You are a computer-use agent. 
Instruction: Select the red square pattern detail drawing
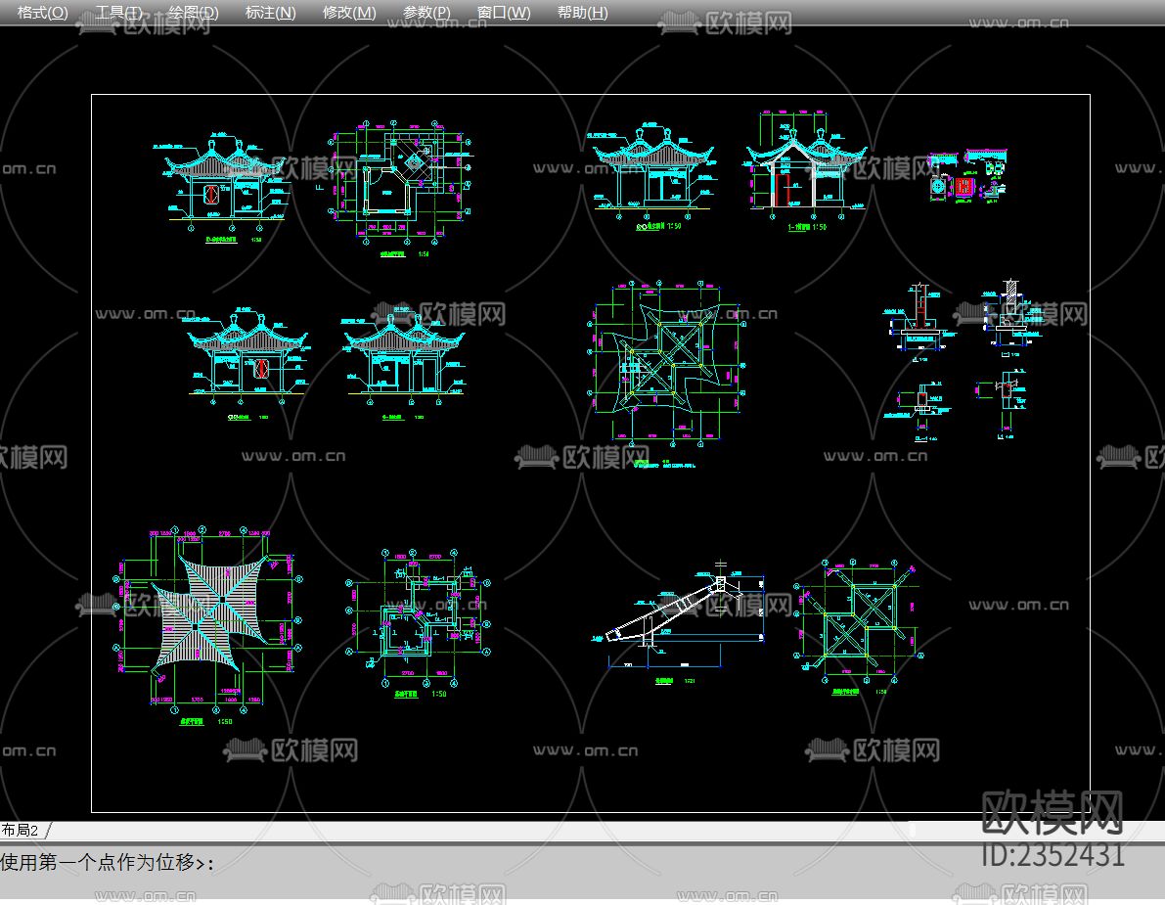(963, 186)
